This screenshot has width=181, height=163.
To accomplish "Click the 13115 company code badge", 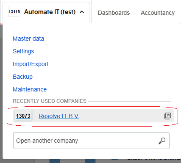I will pos(14,12).
